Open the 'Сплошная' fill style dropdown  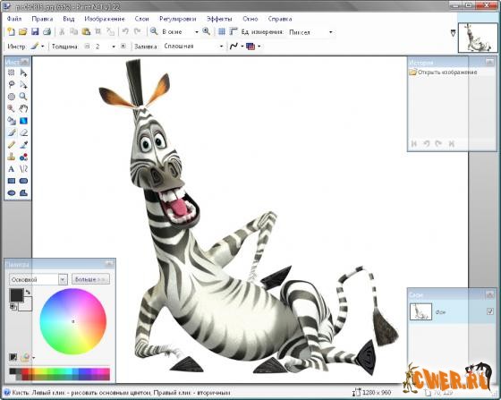(222, 47)
